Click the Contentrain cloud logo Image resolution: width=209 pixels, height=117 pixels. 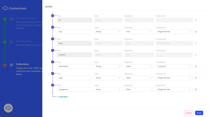(5, 9)
